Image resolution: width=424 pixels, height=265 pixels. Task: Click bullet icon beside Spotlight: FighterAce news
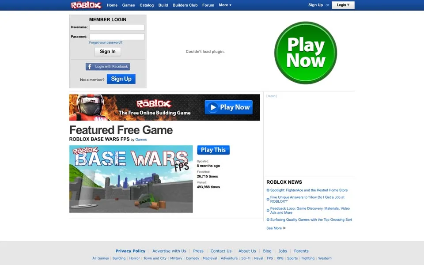click(268, 190)
